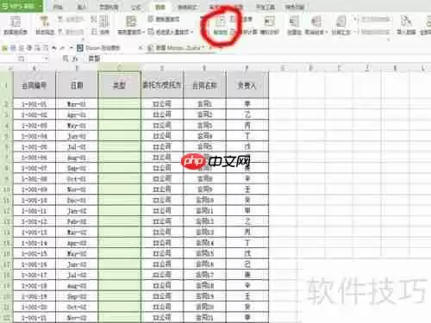This screenshot has height=323, width=431.
Task: Click the Undo arrow in quick toolbar
Action: [54, 48]
